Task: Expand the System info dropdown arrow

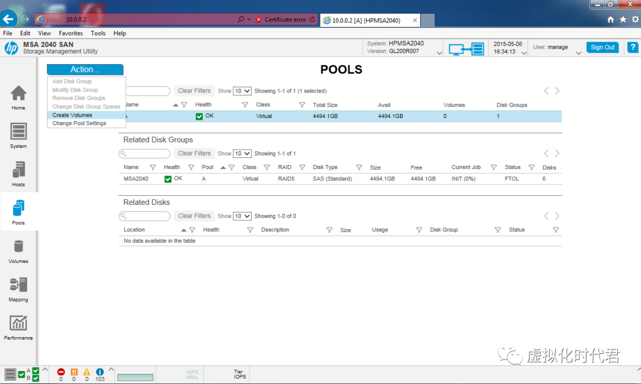Action: click(x=439, y=53)
